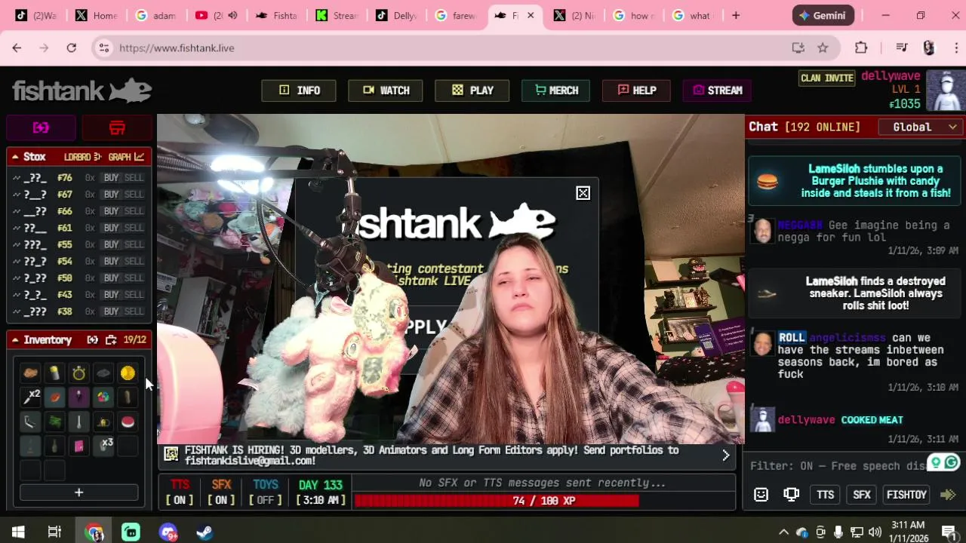
Task: Select the knife item marked x2
Action: [31, 397]
